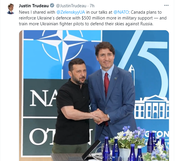Open the attached handshake photo
This screenshot has width=175, height=161.
(94, 96)
